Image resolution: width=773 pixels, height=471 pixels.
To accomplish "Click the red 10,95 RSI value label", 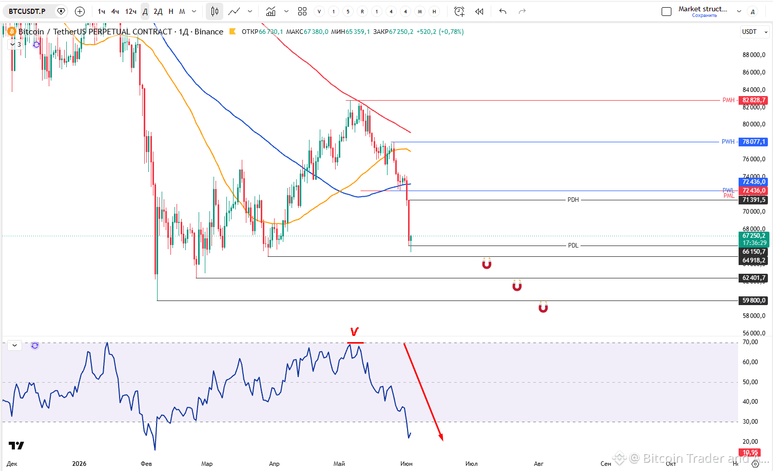I will 750,453.
